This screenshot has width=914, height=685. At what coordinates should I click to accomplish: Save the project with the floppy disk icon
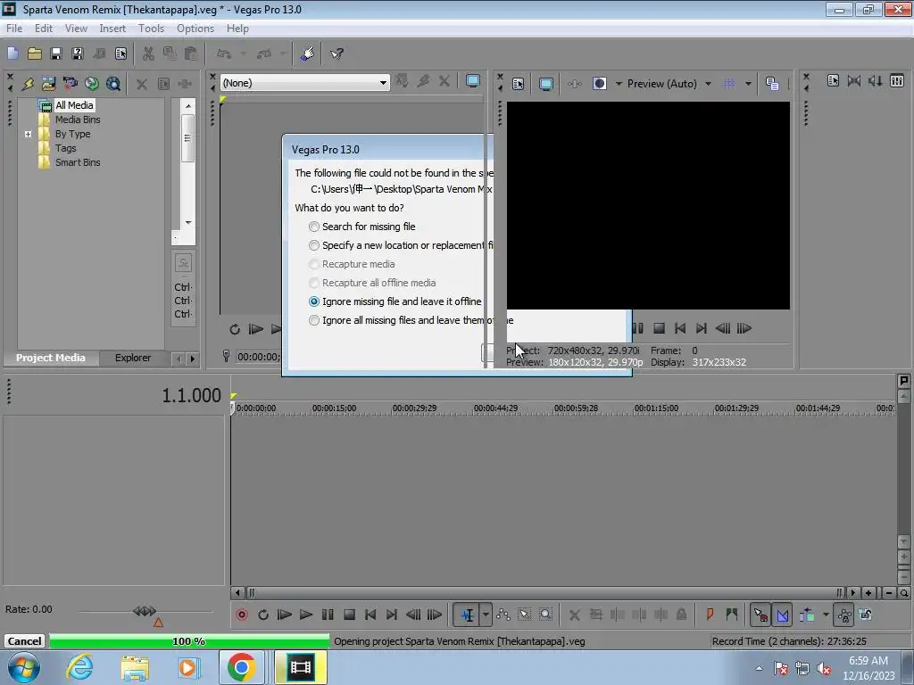point(56,54)
